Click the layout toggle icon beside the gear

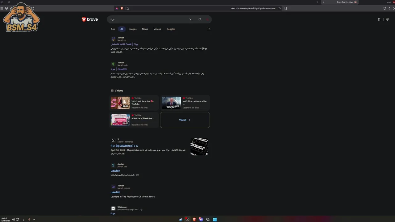click(379, 19)
